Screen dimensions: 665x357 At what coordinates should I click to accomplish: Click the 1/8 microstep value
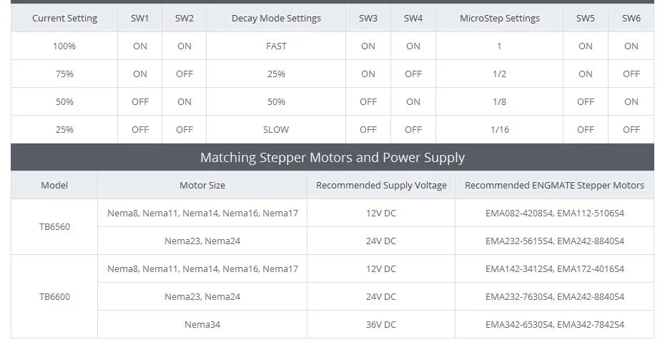[500, 101]
